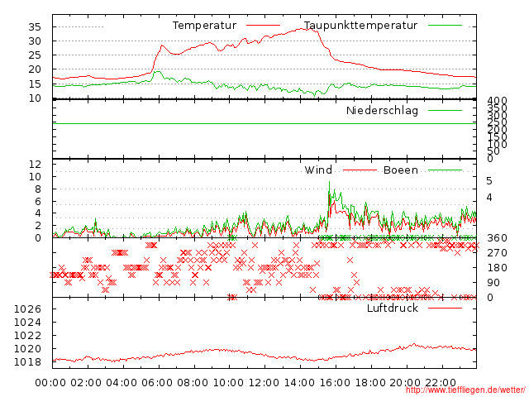
Task: Click the green Niederschlag legend line
Action: point(445,110)
